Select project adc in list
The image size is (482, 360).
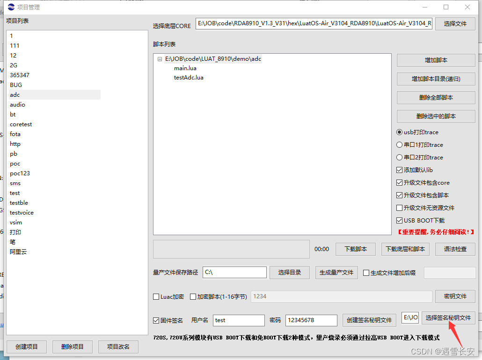click(x=55, y=94)
